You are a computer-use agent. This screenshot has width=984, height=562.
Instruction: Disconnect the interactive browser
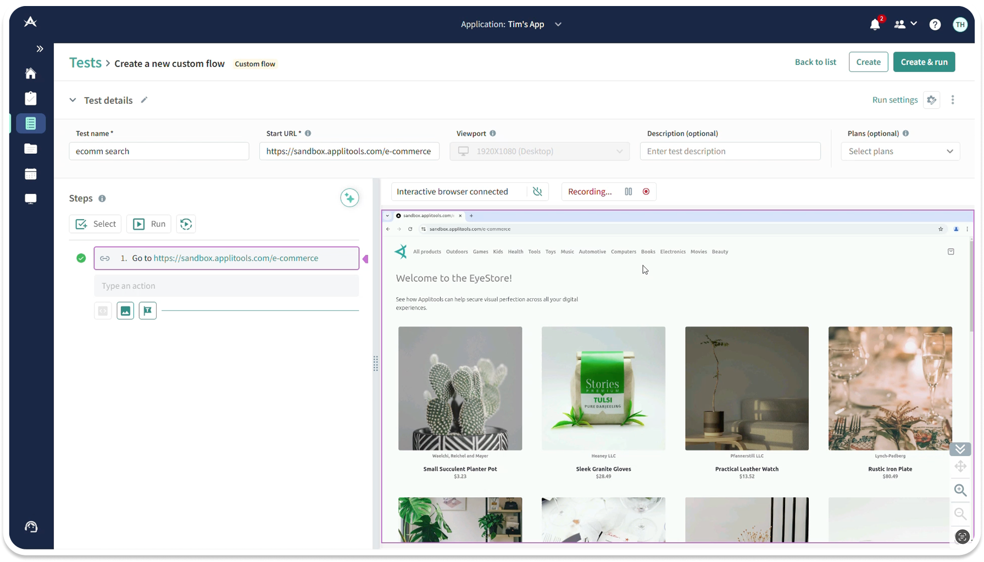(x=537, y=192)
